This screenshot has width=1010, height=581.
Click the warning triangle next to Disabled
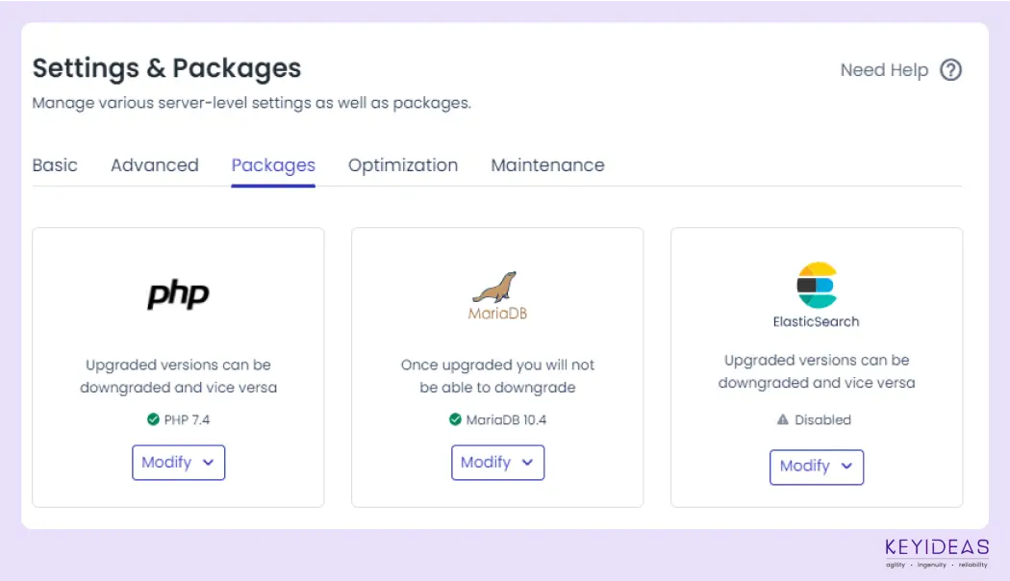coord(783,419)
